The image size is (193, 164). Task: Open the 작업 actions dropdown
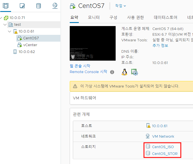point(120,6)
